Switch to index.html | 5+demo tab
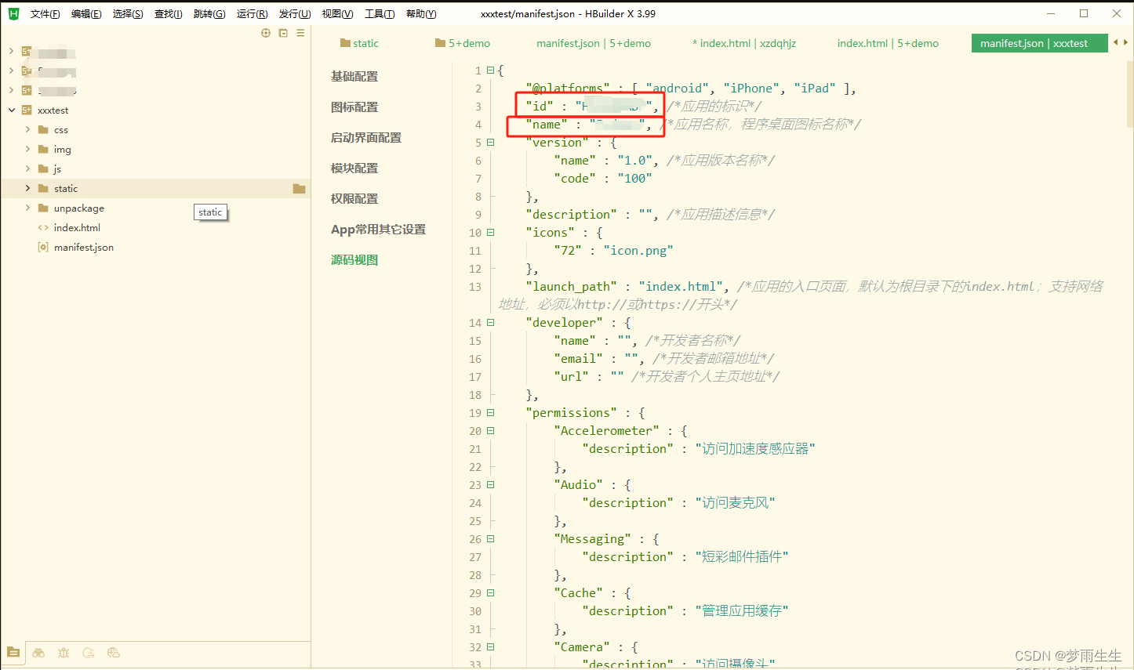The width and height of the screenshot is (1134, 670). [888, 43]
